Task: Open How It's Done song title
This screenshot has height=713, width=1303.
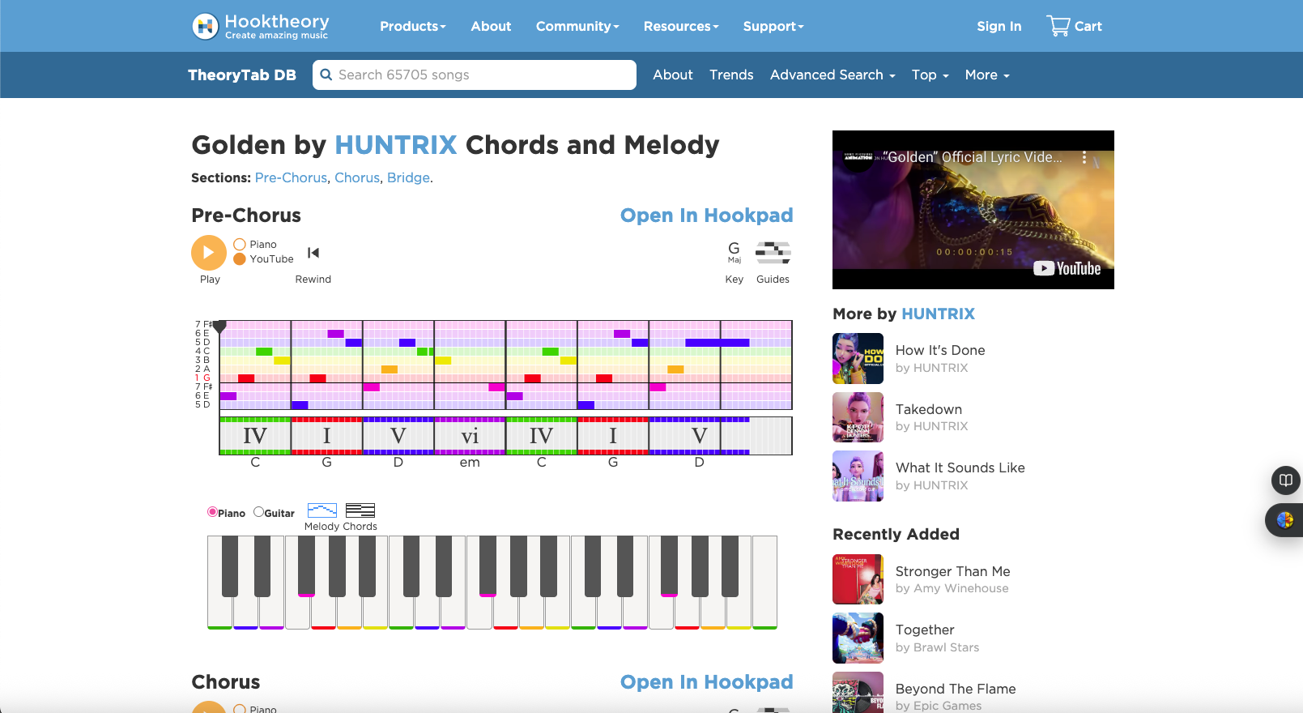Action: coord(940,350)
